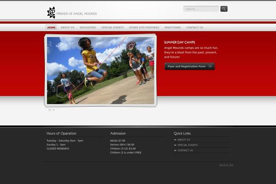Click the Friends of Angel Mounds sun logo
Screen dimensions: 276x184
point(51,12)
